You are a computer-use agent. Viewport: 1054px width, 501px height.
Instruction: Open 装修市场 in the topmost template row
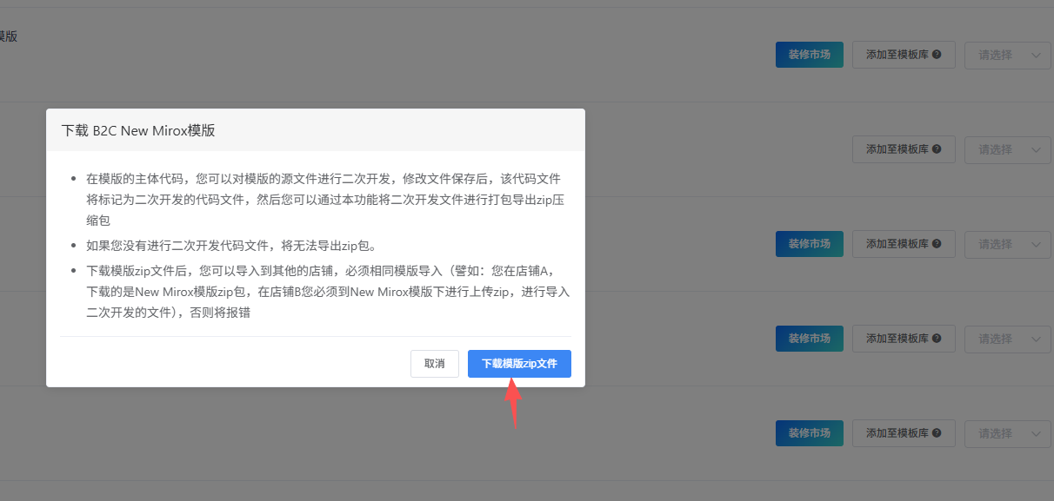810,55
